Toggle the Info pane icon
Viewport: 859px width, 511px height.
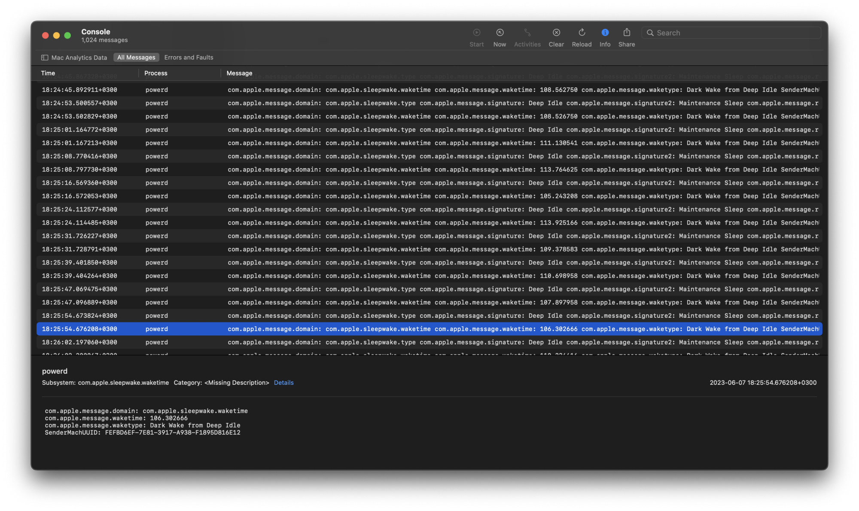[x=605, y=33]
